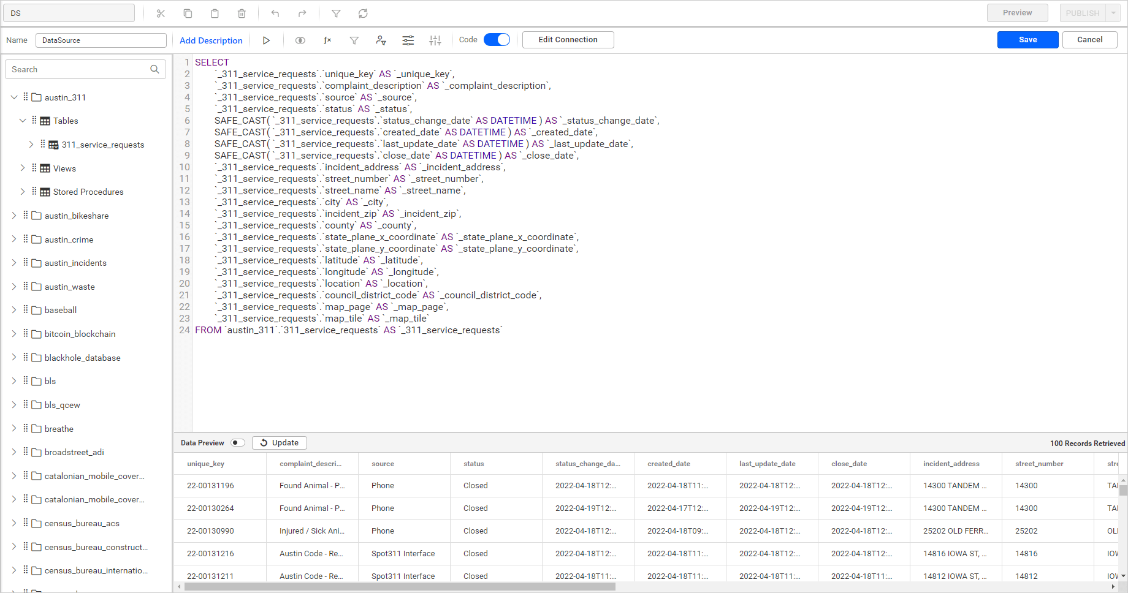
Task: Collapse the Tables tree node
Action: [x=23, y=120]
